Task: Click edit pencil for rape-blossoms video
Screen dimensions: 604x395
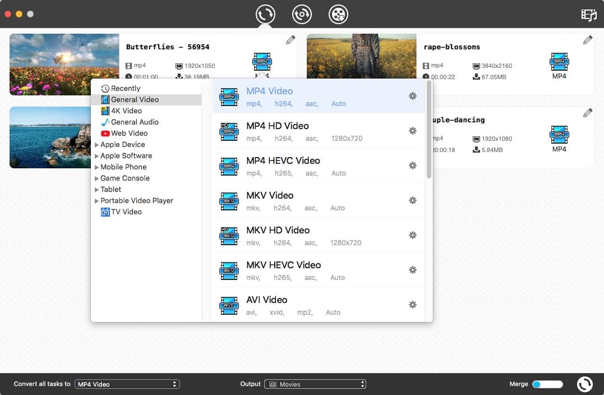Action: pos(587,39)
